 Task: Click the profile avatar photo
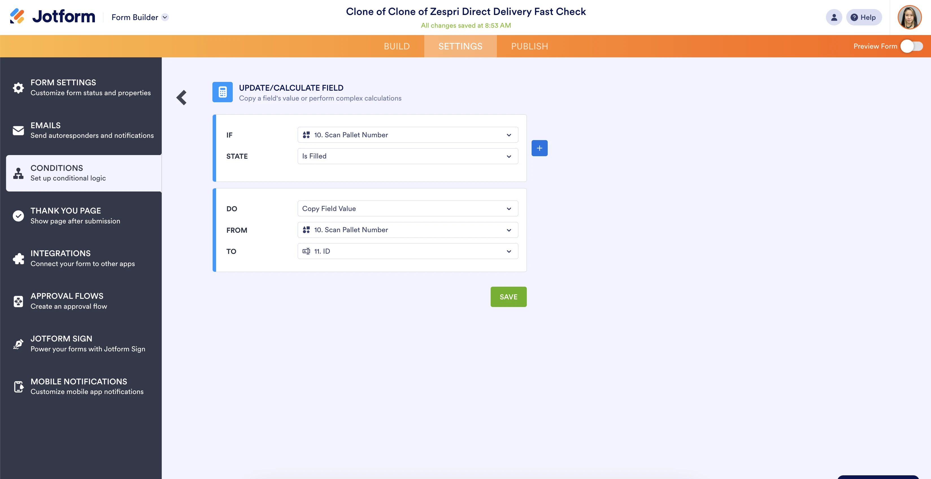pyautogui.click(x=909, y=17)
